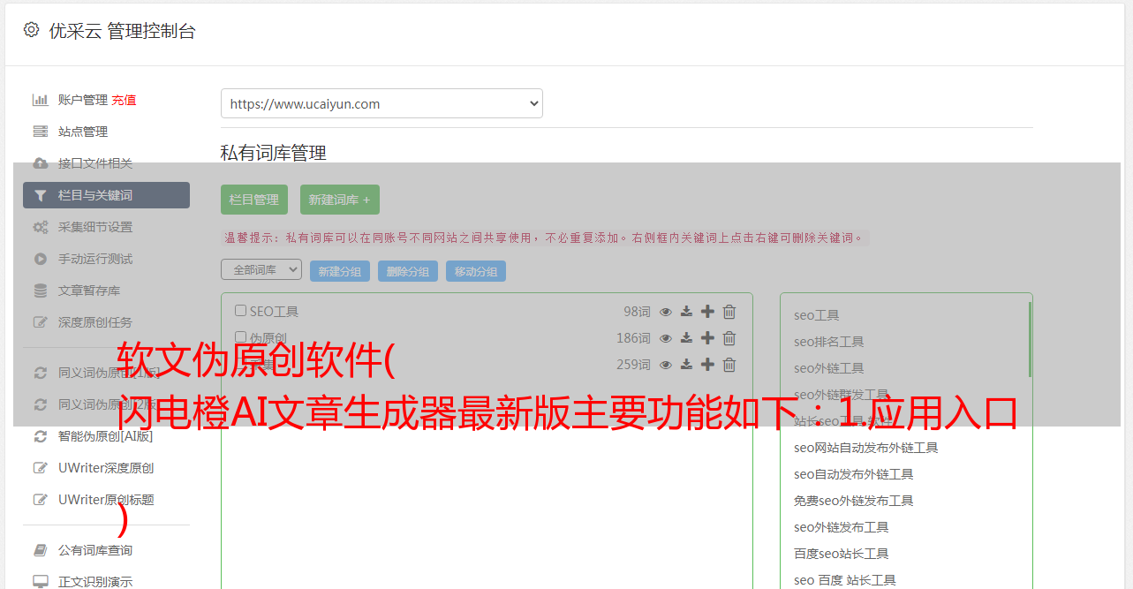Click the red 充值 link
Viewport: 1133px width, 589px height.
124,100
